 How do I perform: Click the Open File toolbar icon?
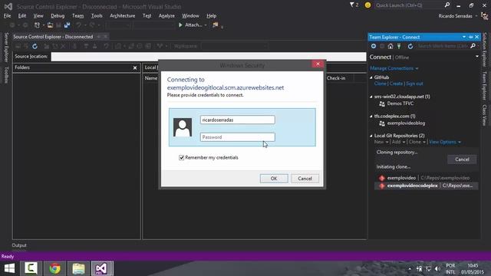pyautogui.click(x=50, y=25)
